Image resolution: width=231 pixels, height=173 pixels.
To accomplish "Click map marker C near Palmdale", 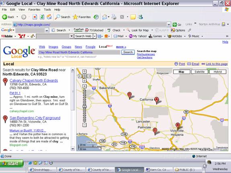I will [x=155, y=131].
